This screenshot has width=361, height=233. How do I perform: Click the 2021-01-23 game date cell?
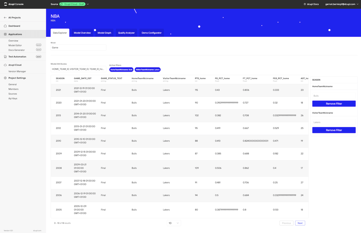click(x=85, y=103)
